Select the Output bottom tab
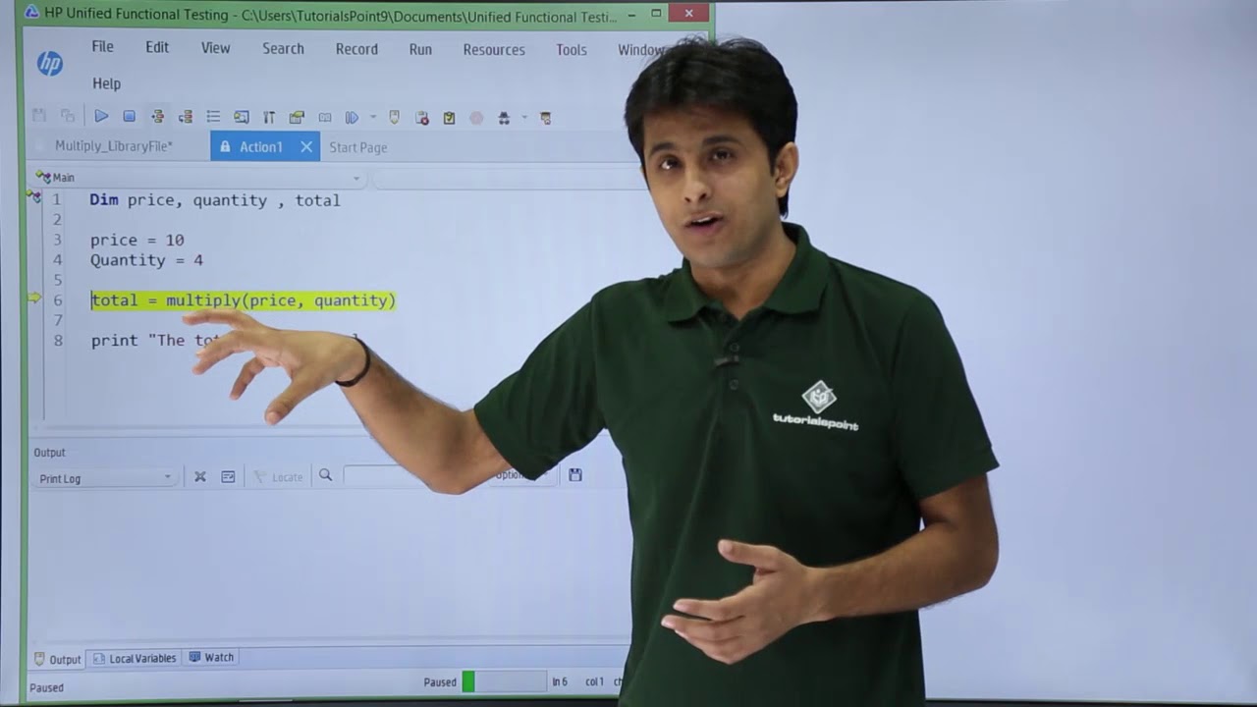This screenshot has width=1257, height=707. [58, 659]
